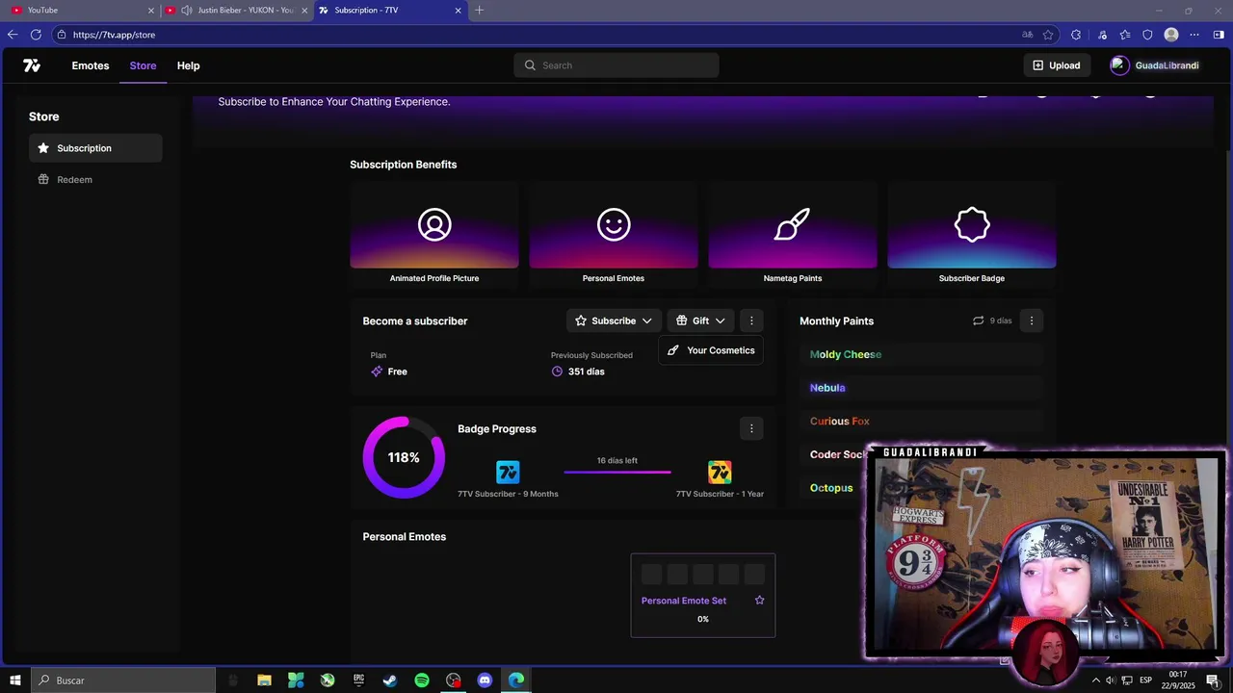Toggle the Edge sidebar icon

coord(1220,35)
